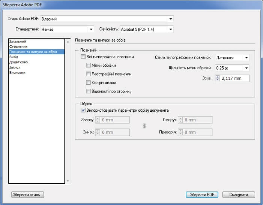Viewport: 263px width, 205px height.
Task: Toggle the Реєстраційні позначки checkbox
Action: click(x=89, y=74)
